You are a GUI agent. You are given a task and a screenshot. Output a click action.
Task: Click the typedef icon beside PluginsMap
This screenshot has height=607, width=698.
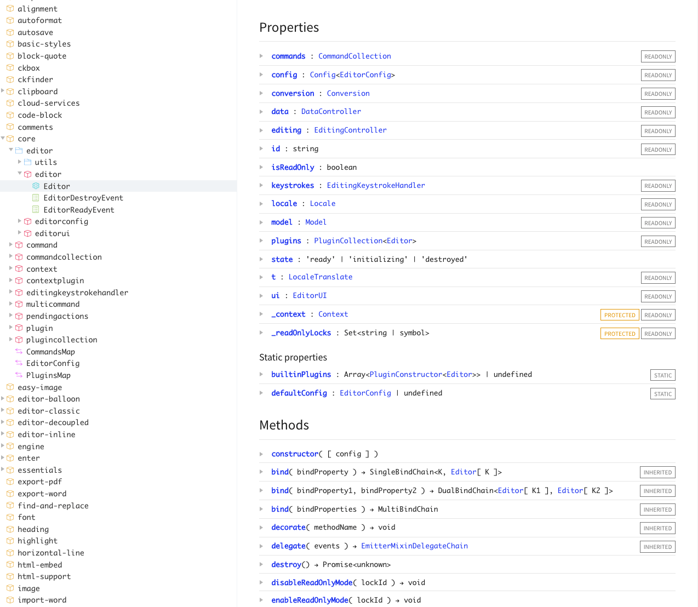pyautogui.click(x=19, y=375)
